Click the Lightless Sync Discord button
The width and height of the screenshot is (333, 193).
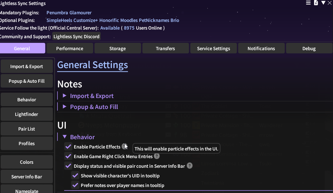[76, 37]
